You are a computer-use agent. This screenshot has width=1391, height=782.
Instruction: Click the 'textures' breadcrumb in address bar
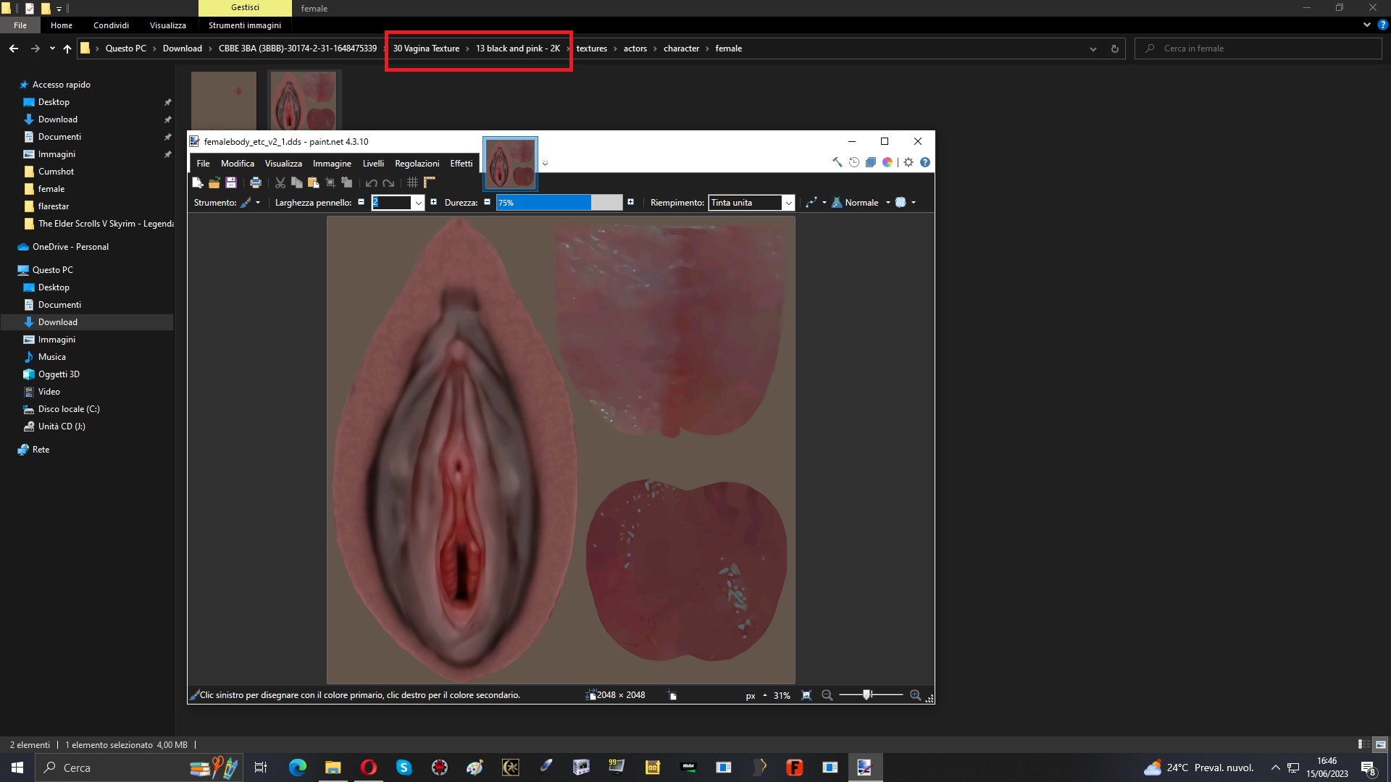coord(591,49)
